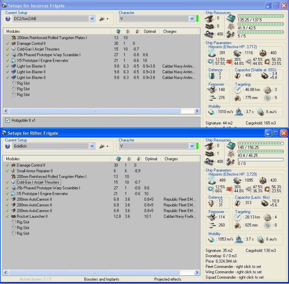
Task: Toggle J5b Warp Scrambler in Incursus list
Action: point(7,55)
